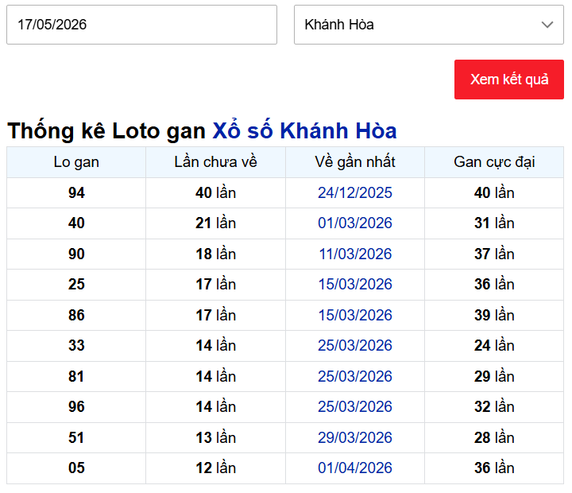Select lo gan number 51
Viewport: 572px width, 493px height.
coord(76,438)
